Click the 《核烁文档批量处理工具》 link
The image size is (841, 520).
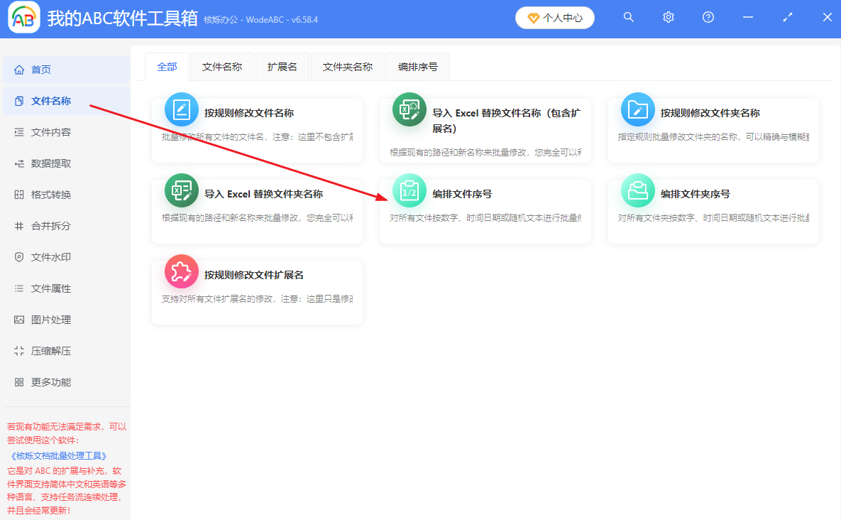[x=60, y=455]
